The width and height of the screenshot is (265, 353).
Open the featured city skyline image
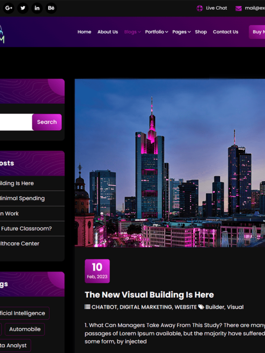170,163
